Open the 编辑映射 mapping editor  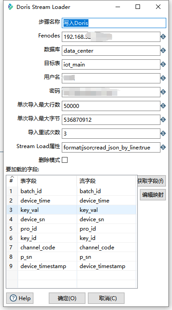pos(153,195)
